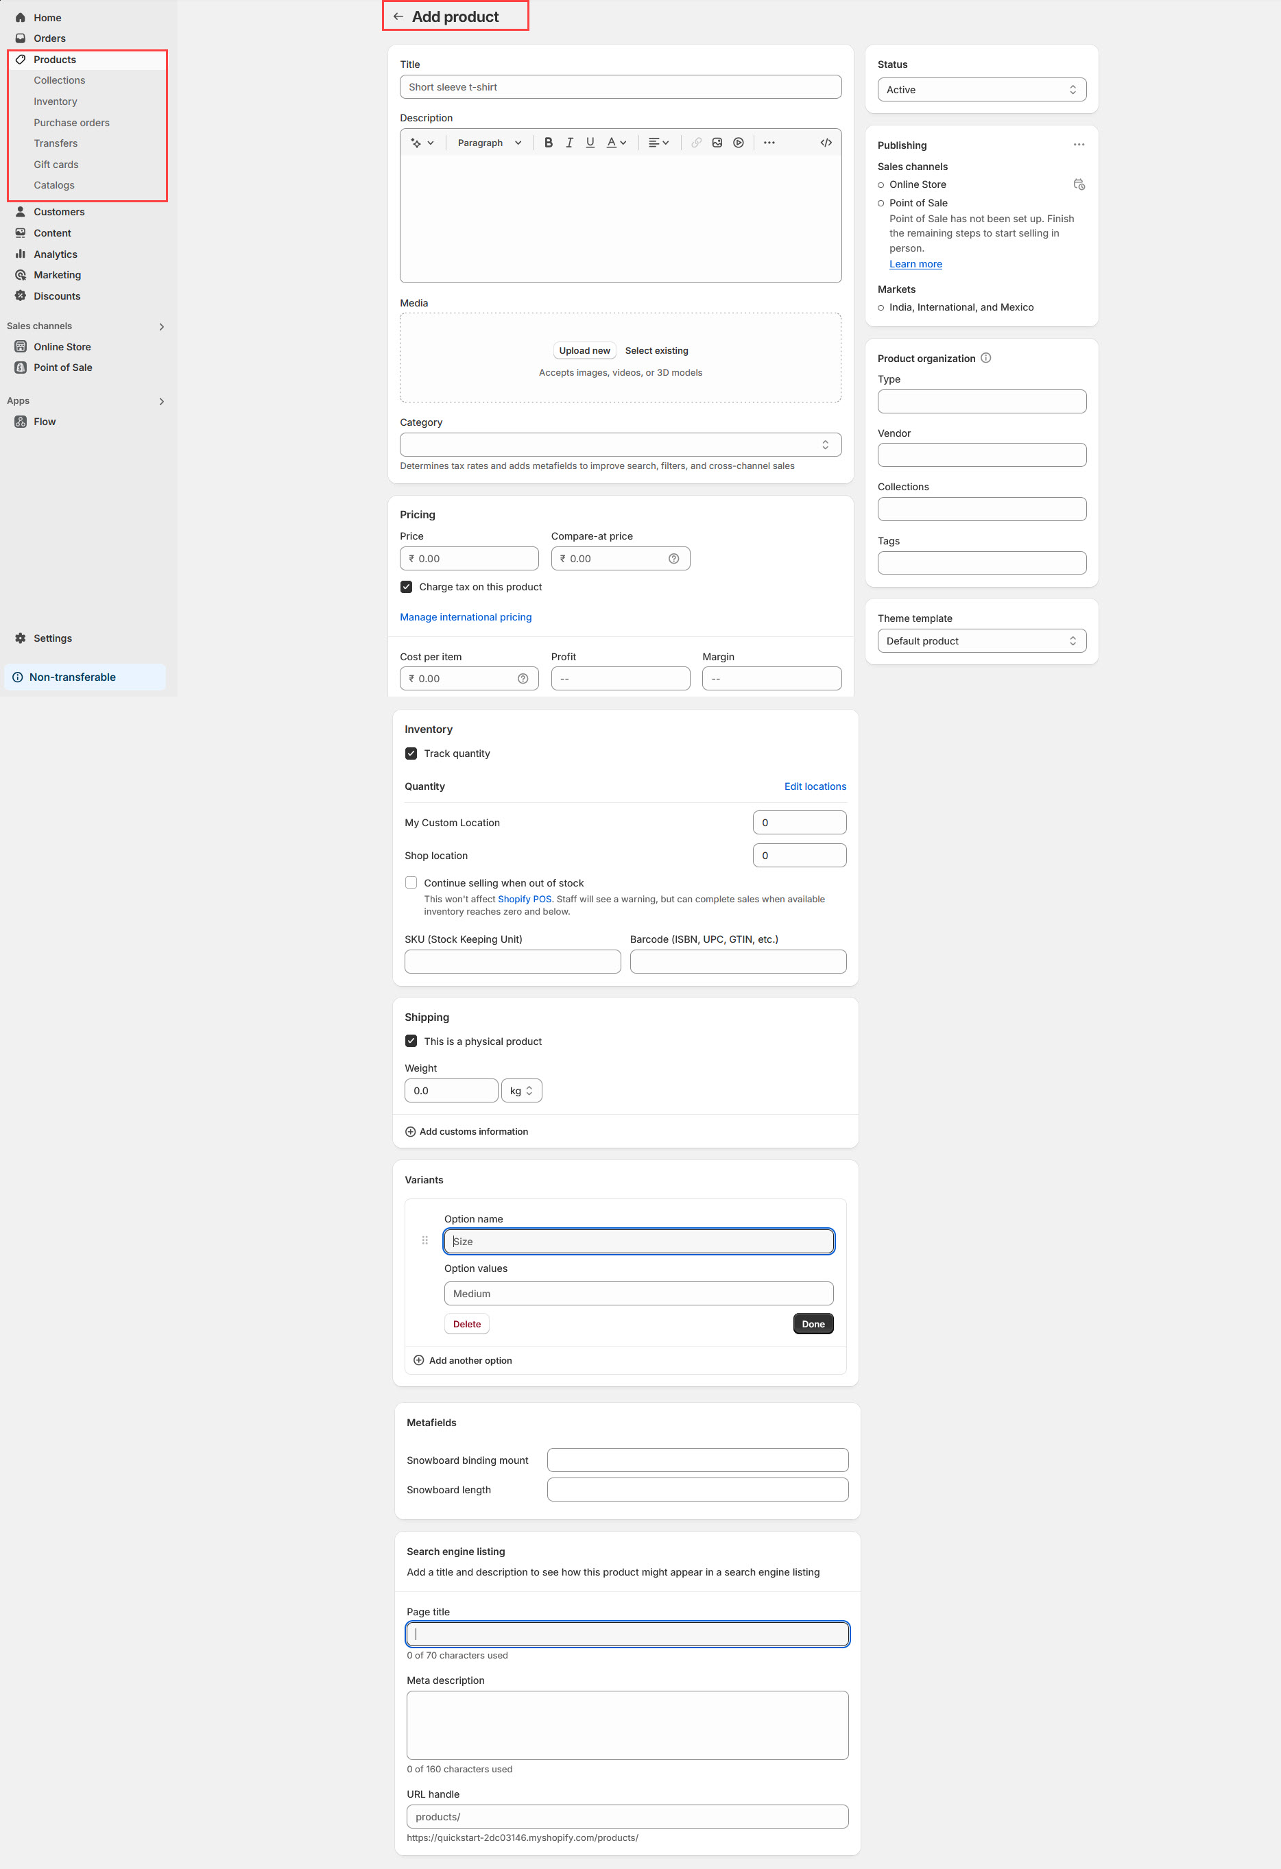Image resolution: width=1281 pixels, height=1869 pixels.
Task: Disable the Track quantity checkbox
Action: (x=411, y=753)
